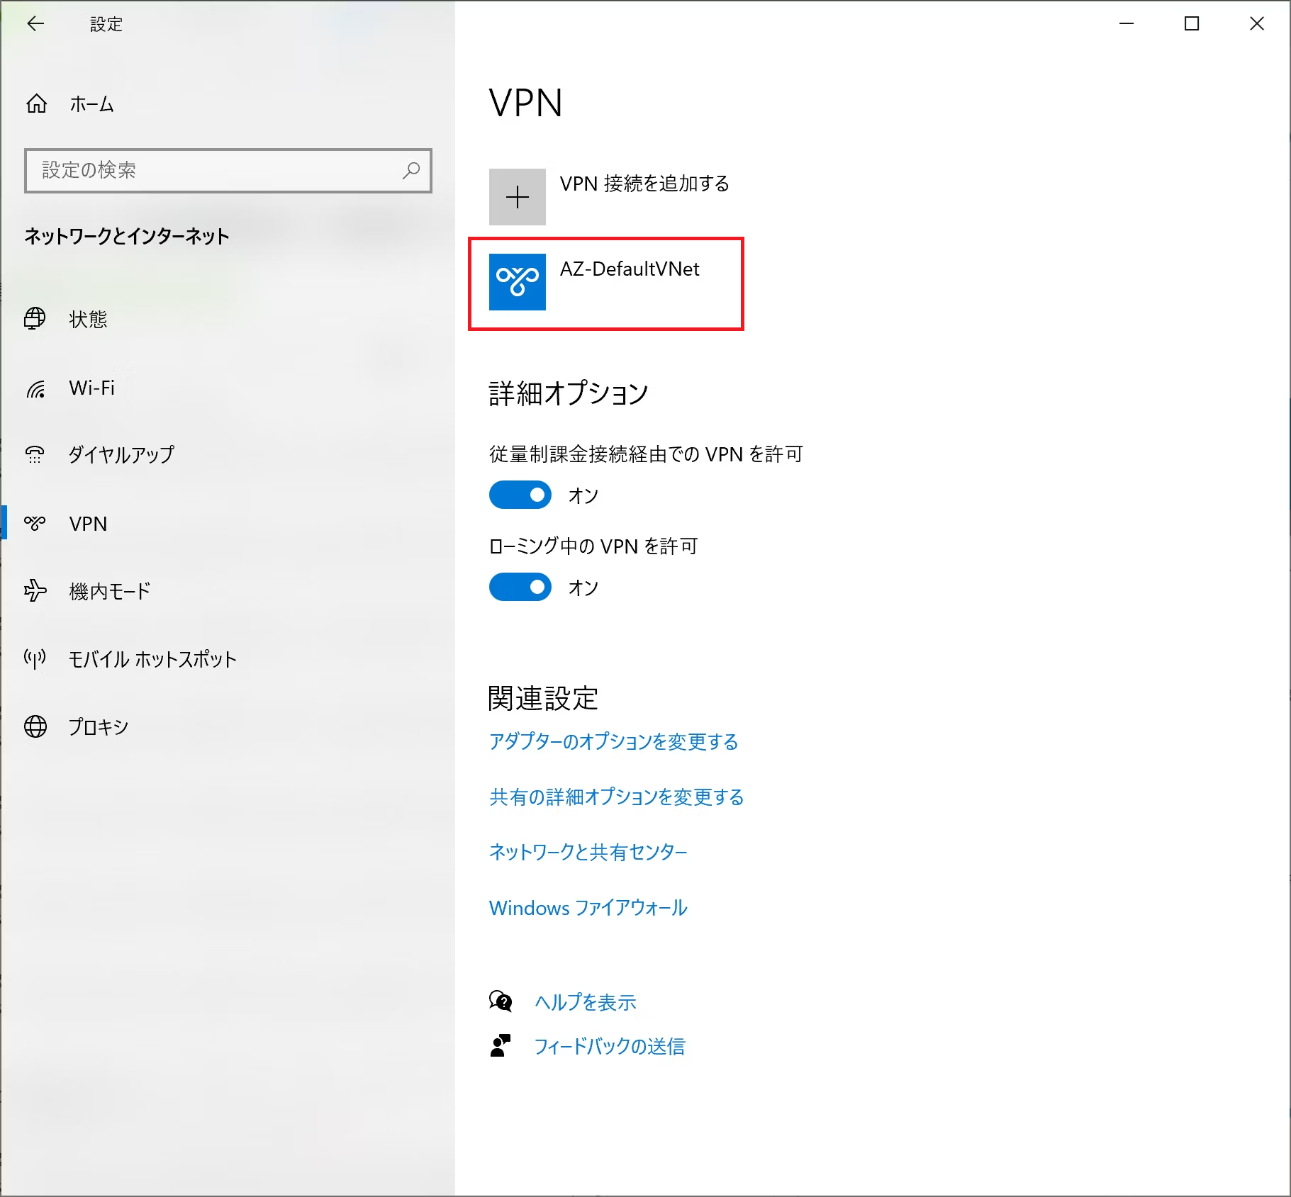The width and height of the screenshot is (1291, 1197).
Task: Click the back arrow icon
Action: coord(35,24)
